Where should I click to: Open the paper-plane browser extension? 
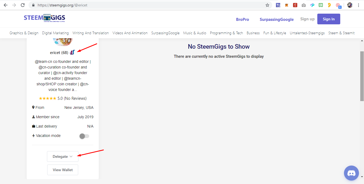coord(278,5)
